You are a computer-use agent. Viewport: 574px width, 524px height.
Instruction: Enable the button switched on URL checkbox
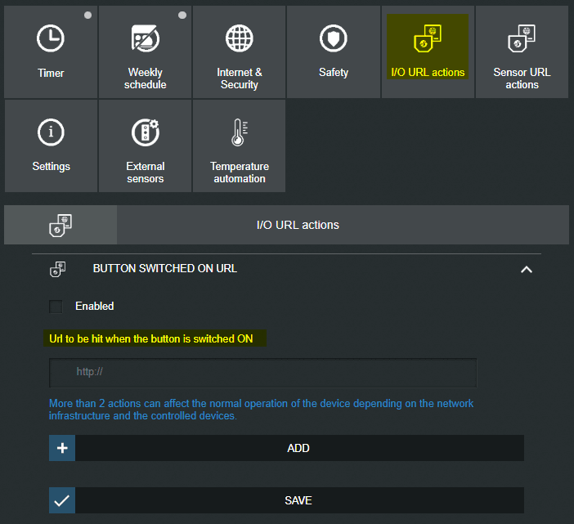coord(56,307)
